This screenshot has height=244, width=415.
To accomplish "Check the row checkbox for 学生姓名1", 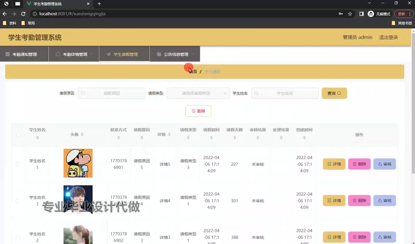I will 18,164.
